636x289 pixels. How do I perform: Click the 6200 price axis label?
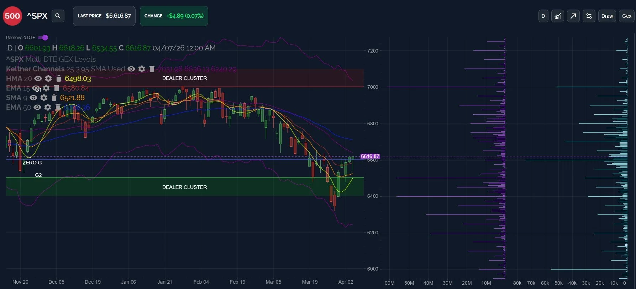(373, 233)
